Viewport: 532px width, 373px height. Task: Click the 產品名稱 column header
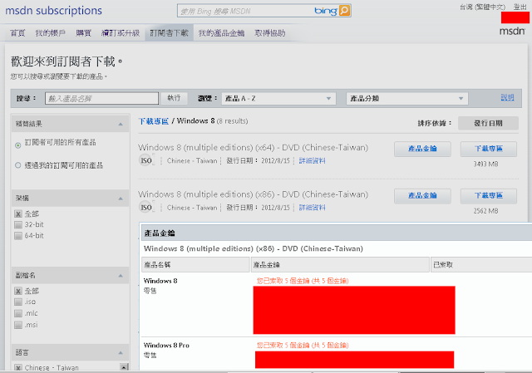point(195,264)
